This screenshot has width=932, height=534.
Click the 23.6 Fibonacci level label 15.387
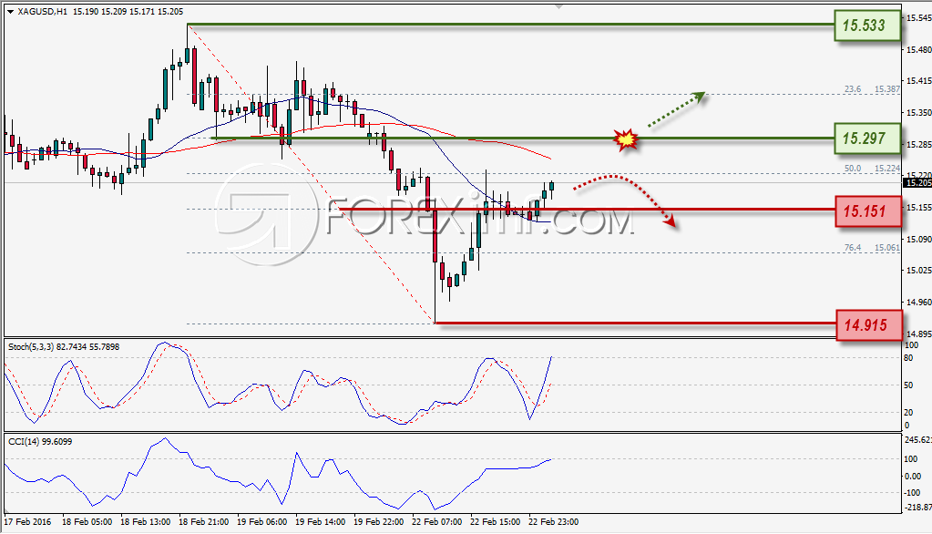click(872, 89)
